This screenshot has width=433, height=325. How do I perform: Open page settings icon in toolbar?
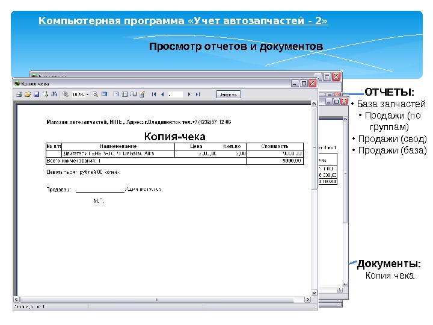coord(134,94)
